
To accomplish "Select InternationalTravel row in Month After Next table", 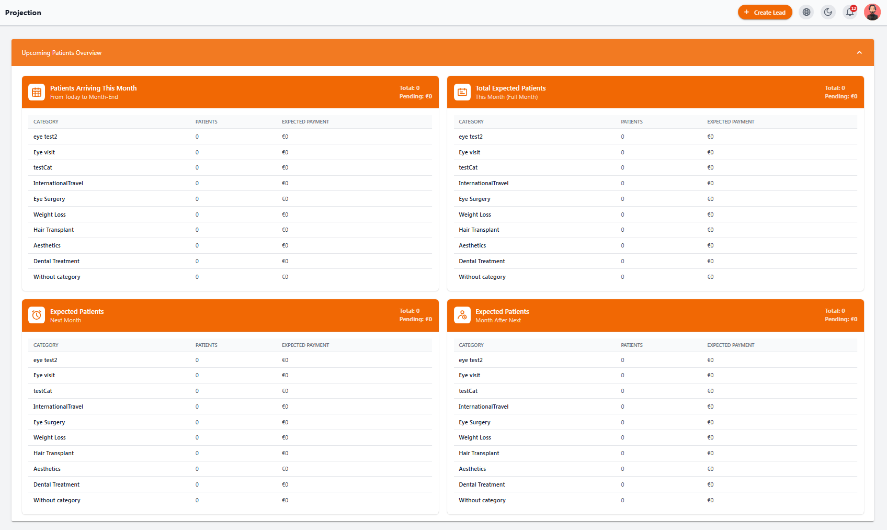I will click(x=655, y=407).
